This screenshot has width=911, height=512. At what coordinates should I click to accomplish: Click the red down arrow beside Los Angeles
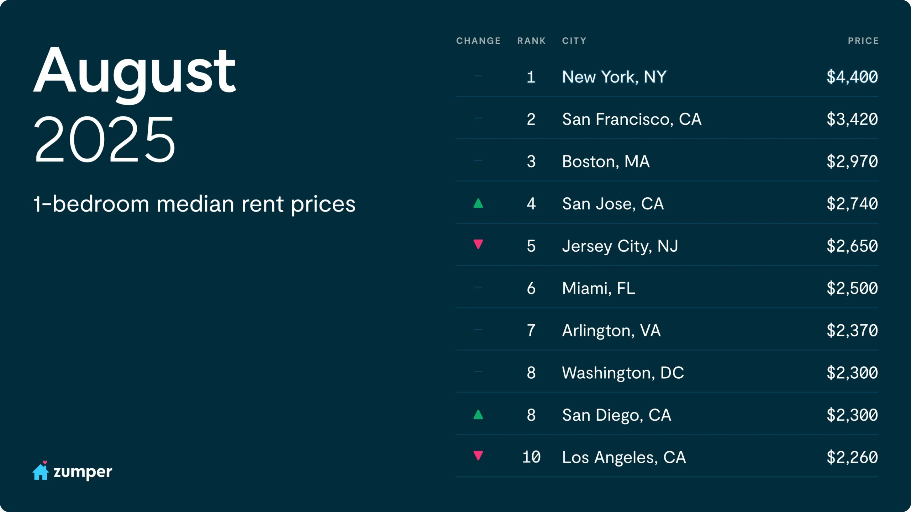[x=478, y=455]
